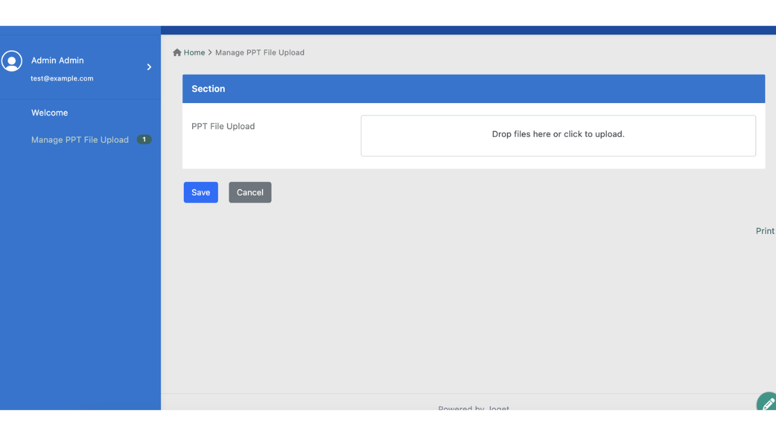Click the Section title text
Viewport: 776px width, 436px height.
208,89
